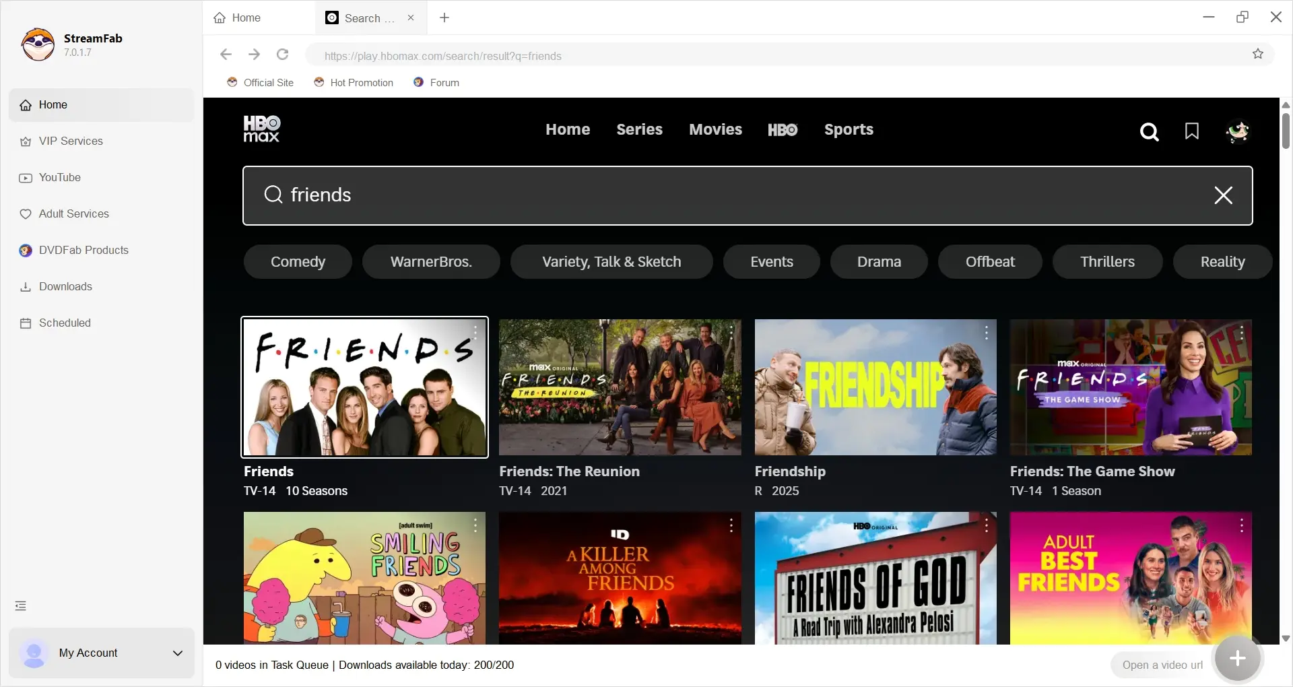
Task: Select Home in the StreamFab sidebar
Action: [101, 105]
